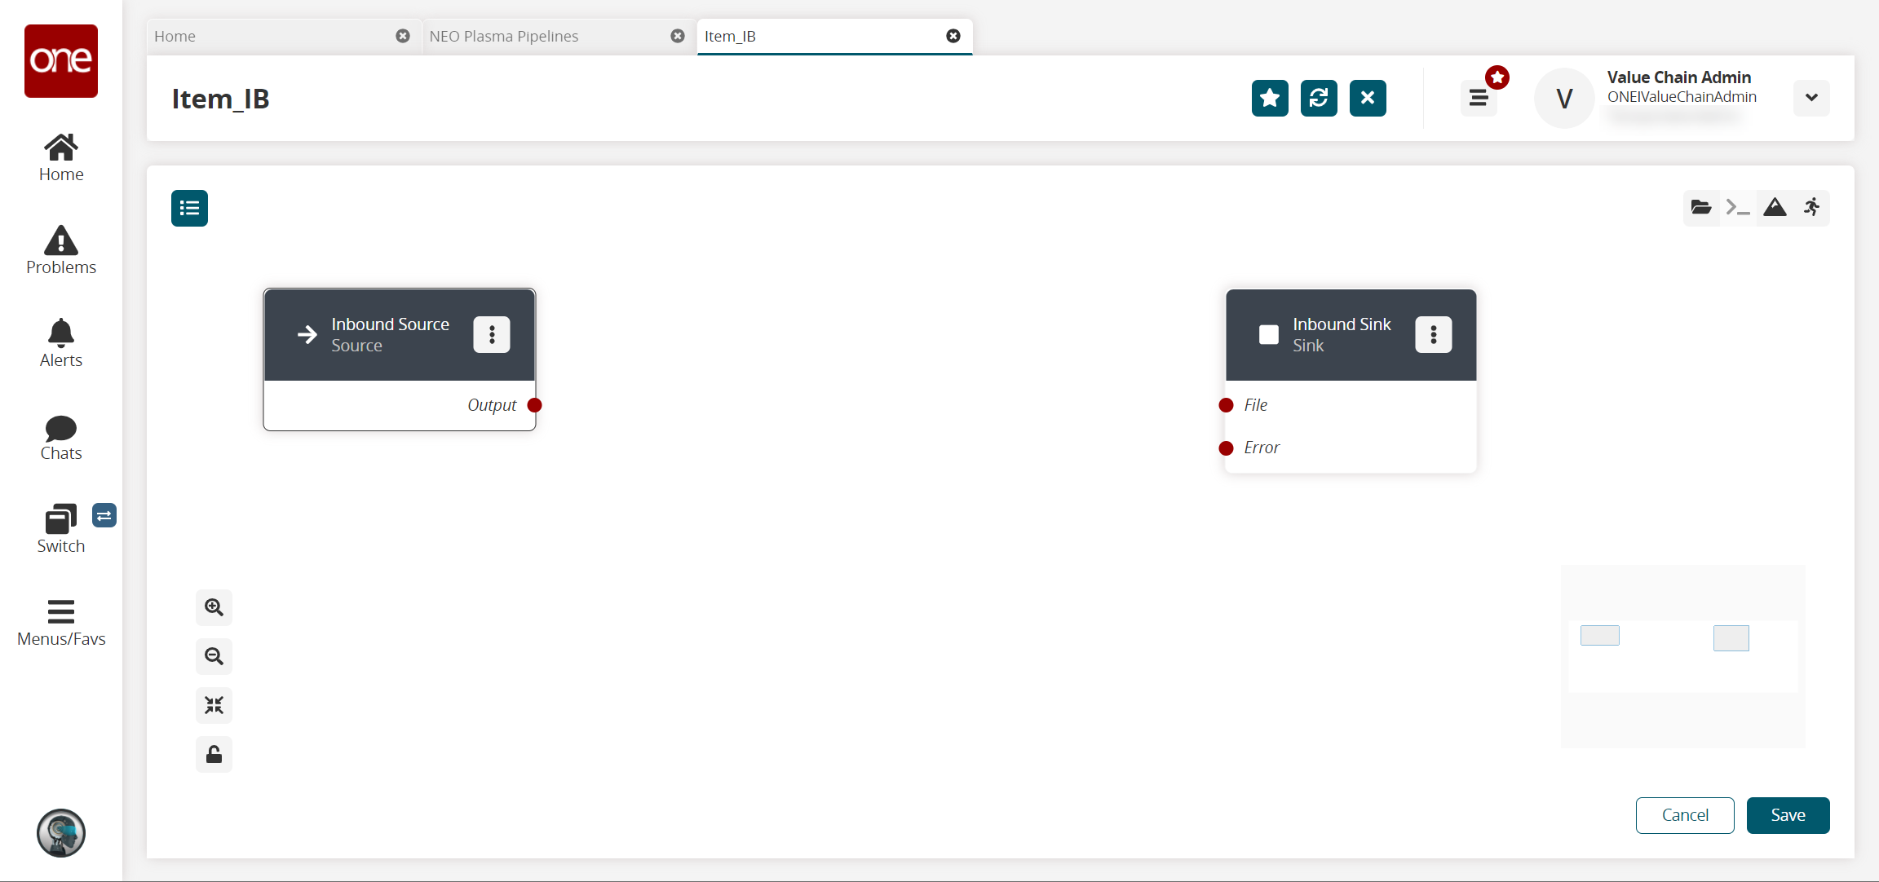The height and width of the screenshot is (882, 1879).
Task: Switch to the NEO Plasma Pipelines tab
Action: [504, 36]
